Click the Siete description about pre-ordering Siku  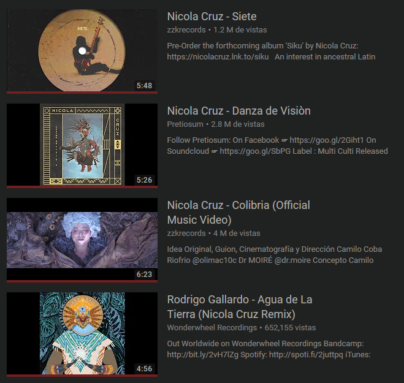click(271, 51)
